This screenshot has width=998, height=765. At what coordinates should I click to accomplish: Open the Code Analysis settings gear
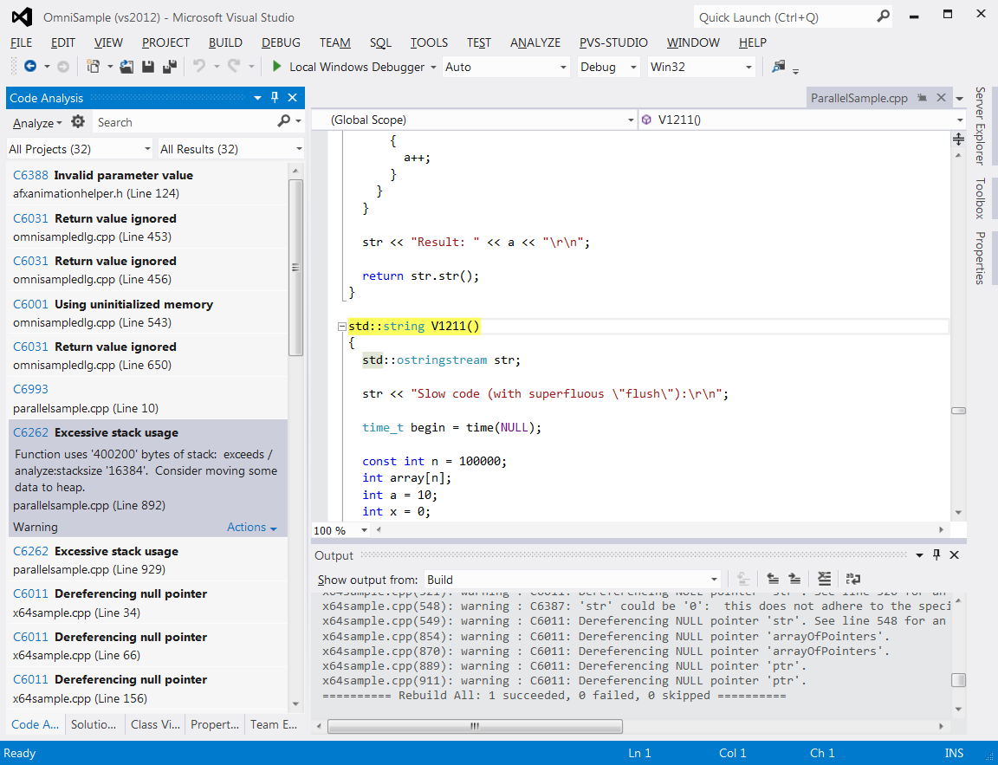(x=78, y=121)
